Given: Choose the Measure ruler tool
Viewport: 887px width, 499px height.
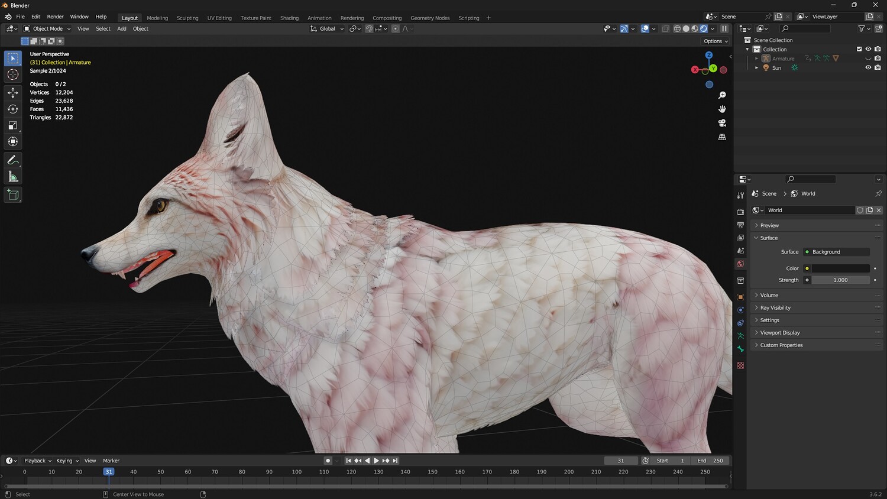Looking at the screenshot, I should (x=13, y=177).
